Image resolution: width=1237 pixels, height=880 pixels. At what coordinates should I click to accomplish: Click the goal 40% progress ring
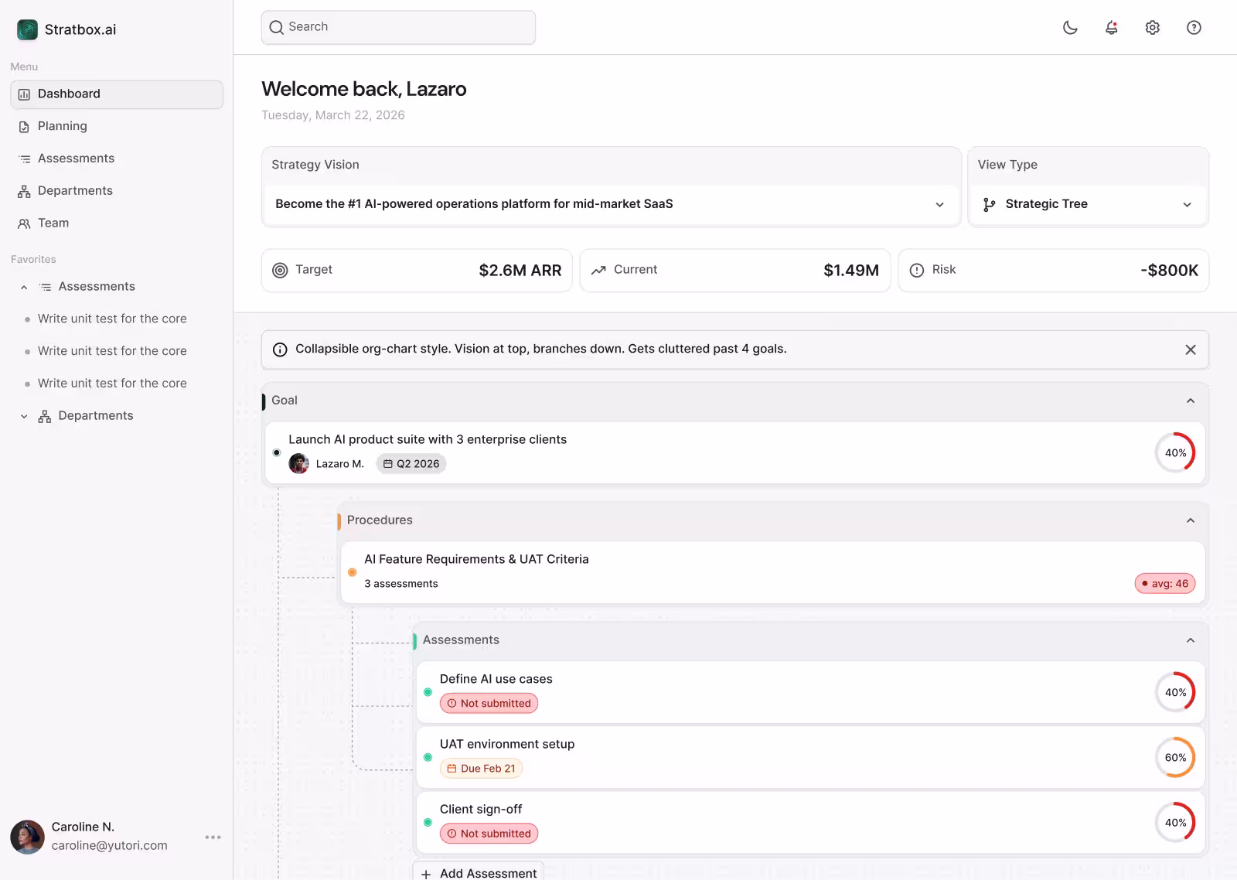1175,453
